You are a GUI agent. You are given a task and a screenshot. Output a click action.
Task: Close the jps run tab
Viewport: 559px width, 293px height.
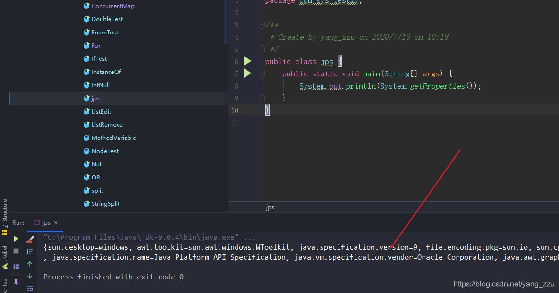(x=55, y=222)
